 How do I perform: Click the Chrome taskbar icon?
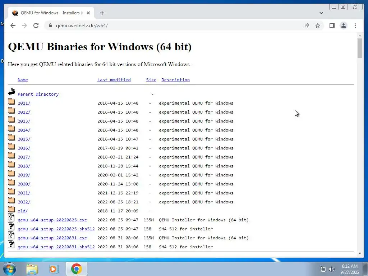point(77,269)
